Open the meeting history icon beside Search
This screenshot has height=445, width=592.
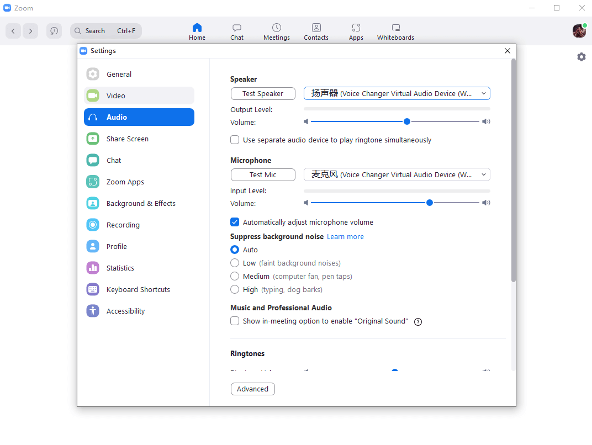pos(54,31)
